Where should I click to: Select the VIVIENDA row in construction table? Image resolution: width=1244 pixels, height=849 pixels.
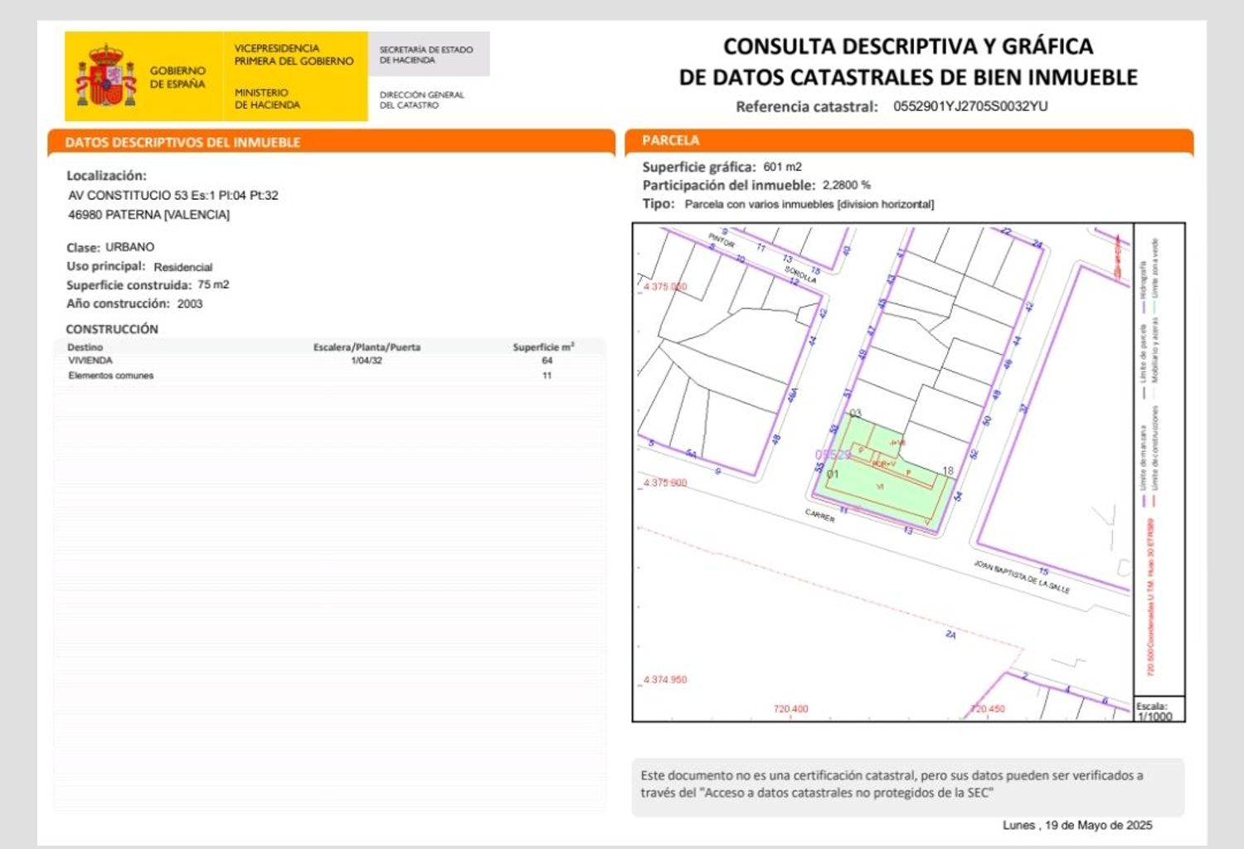click(90, 361)
